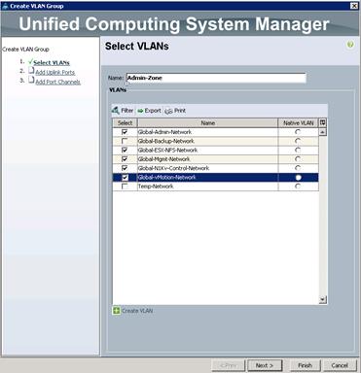Click the green Create VLAN plus icon

pos(116,311)
